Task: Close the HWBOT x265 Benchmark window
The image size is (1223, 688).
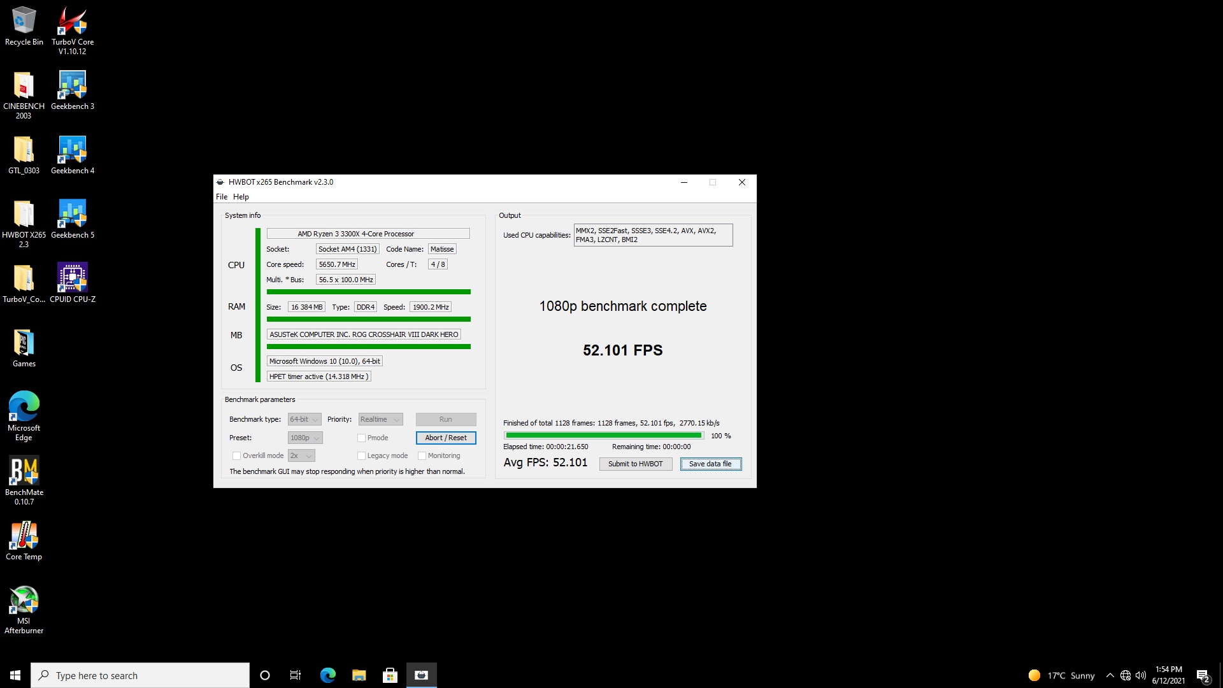Action: pyautogui.click(x=742, y=182)
